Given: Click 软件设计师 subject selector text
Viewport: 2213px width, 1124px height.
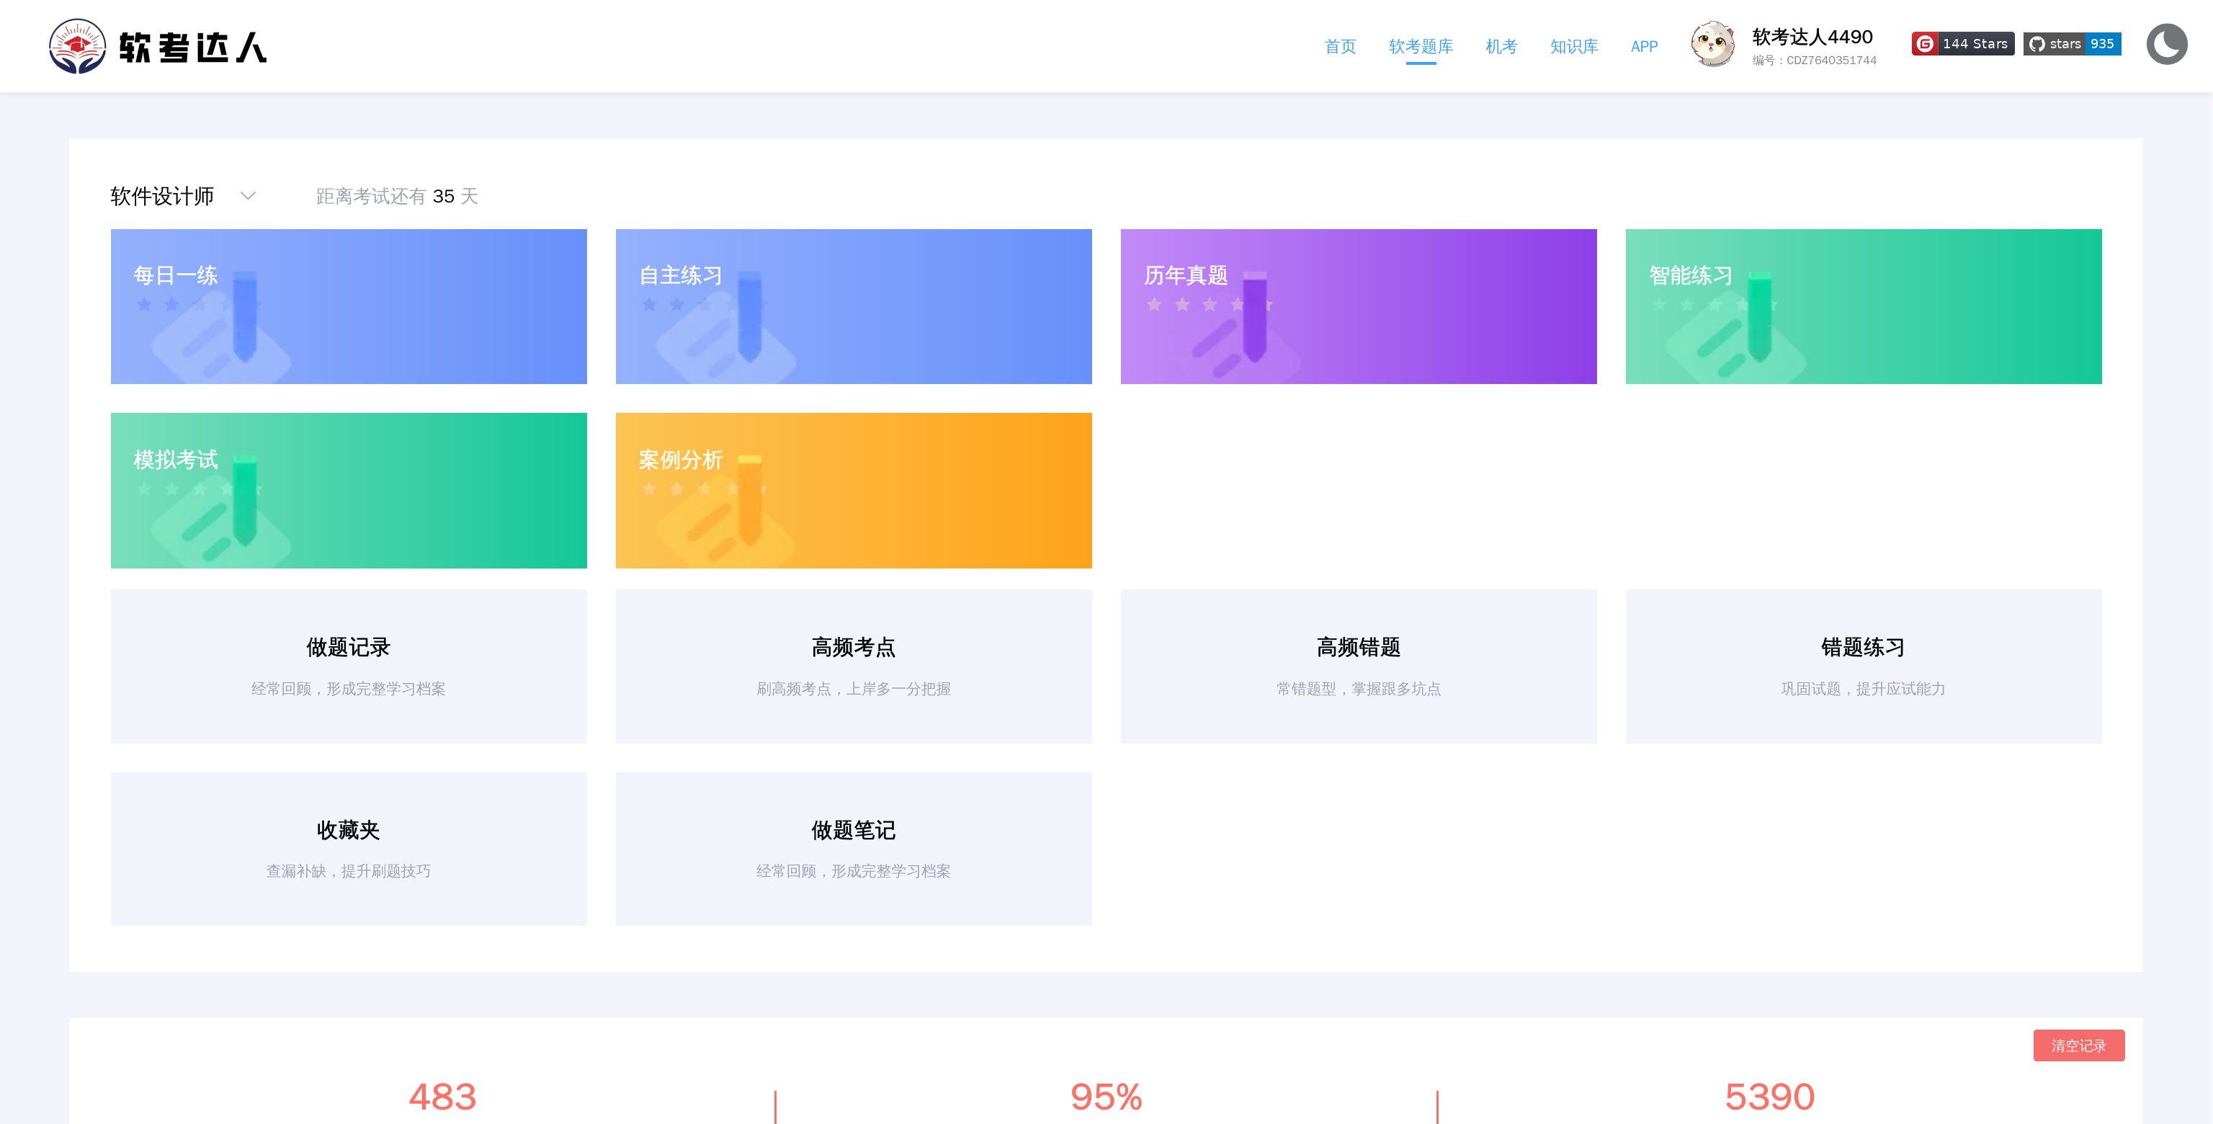Looking at the screenshot, I should click(162, 196).
